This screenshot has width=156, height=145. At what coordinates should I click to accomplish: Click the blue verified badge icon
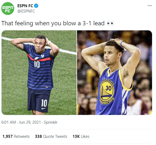pyautogui.click(x=36, y=6)
